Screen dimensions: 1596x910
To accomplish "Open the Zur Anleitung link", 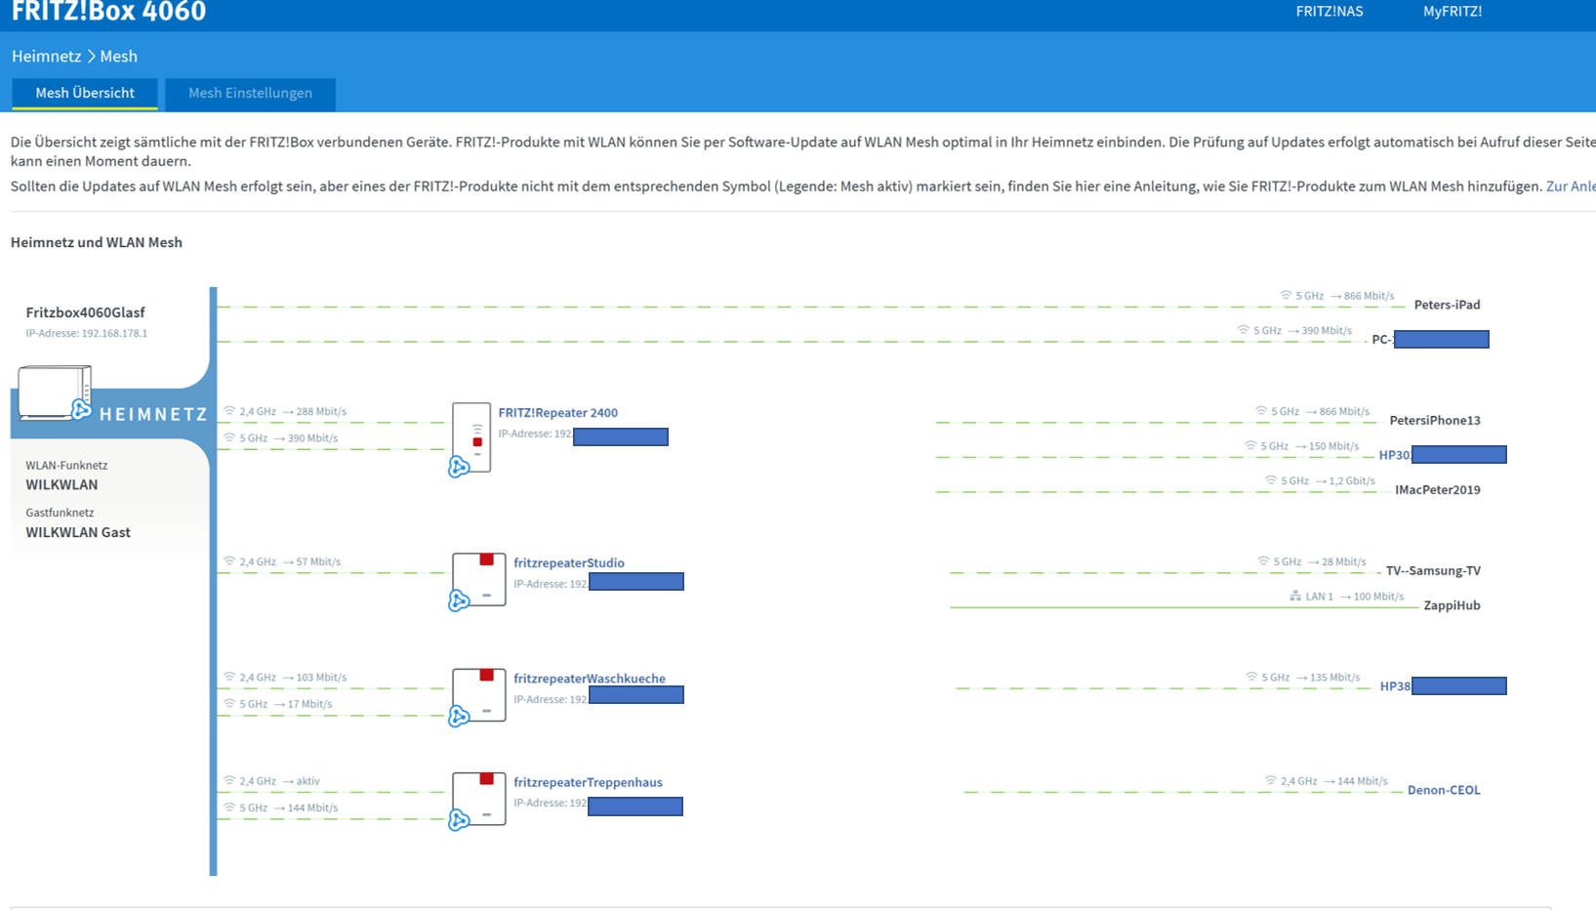I will point(1571,186).
